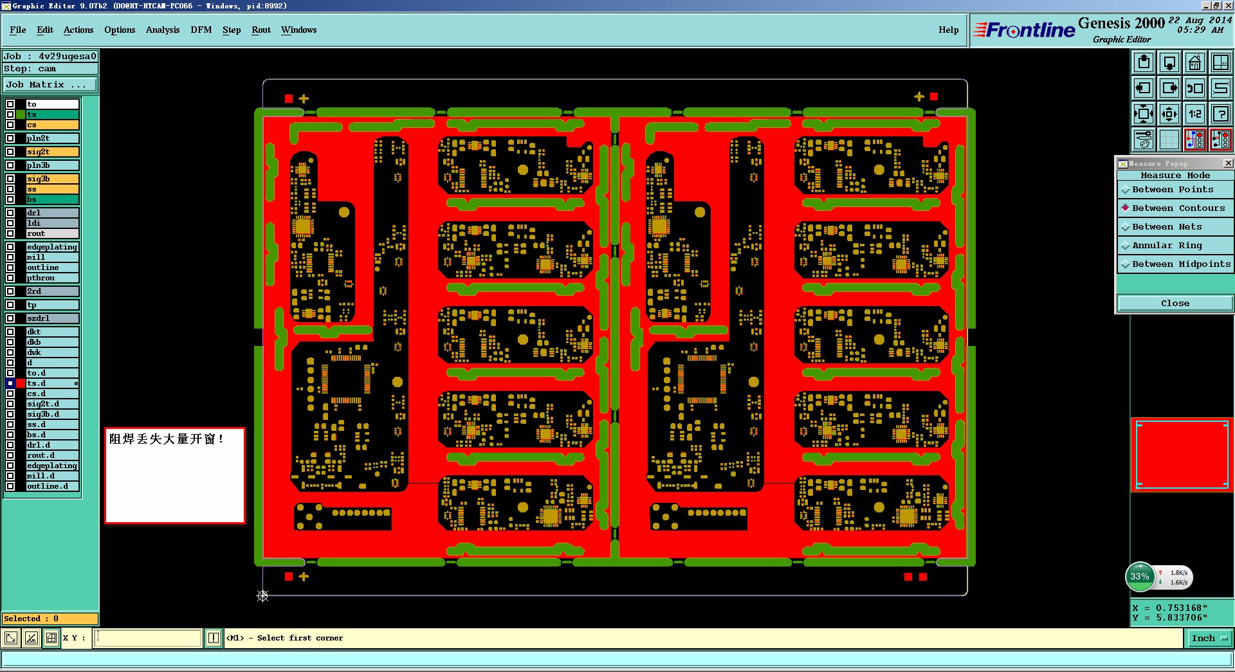Open the Step menu
Viewport: 1235px width, 672px height.
click(232, 30)
